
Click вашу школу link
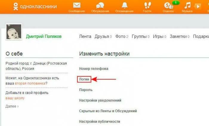pos(15,98)
